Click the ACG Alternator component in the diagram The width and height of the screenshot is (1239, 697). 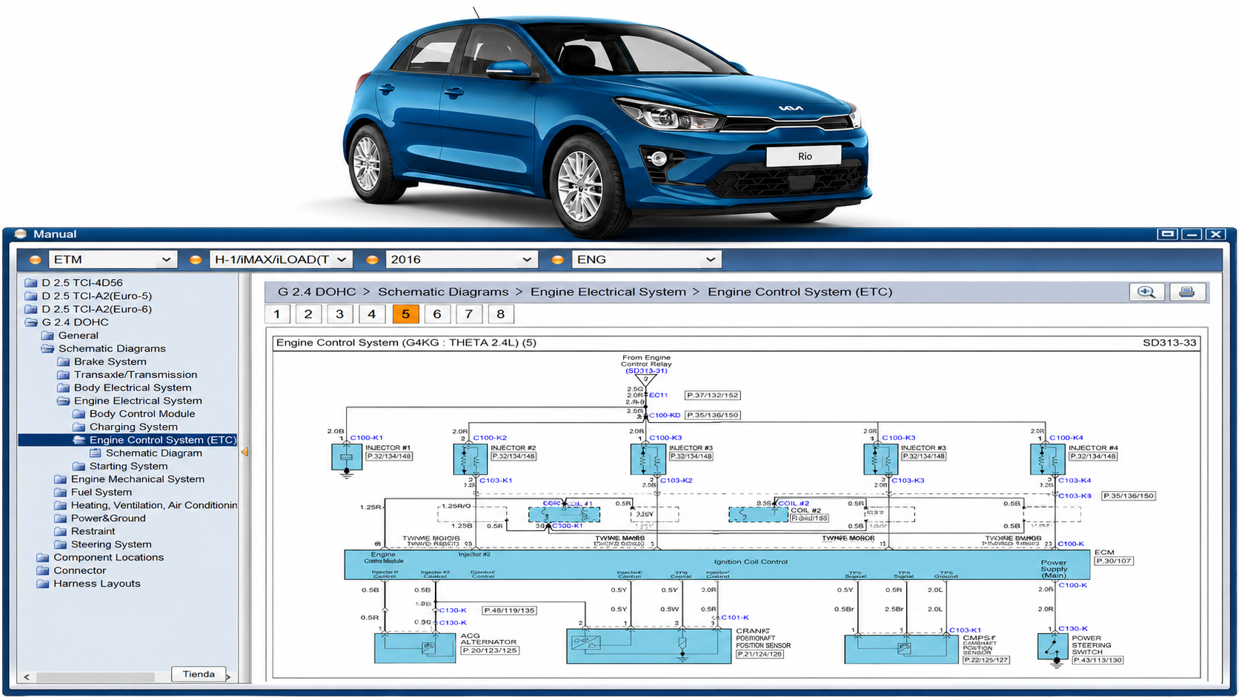(415, 648)
